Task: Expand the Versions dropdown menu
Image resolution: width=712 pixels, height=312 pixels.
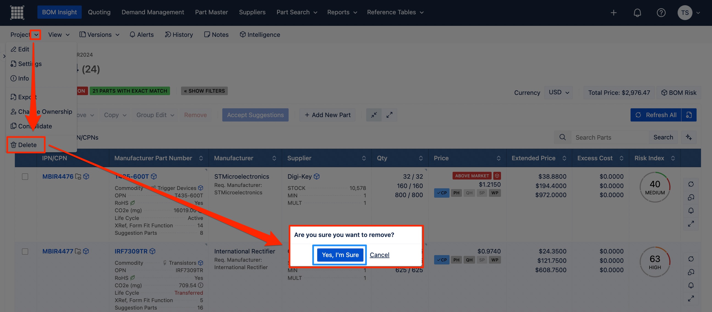Action: tap(100, 35)
